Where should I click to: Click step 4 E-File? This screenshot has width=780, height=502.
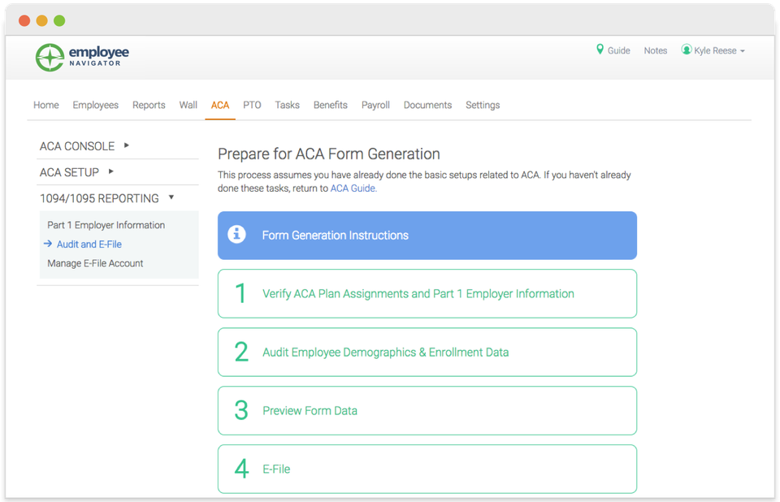pos(275,470)
